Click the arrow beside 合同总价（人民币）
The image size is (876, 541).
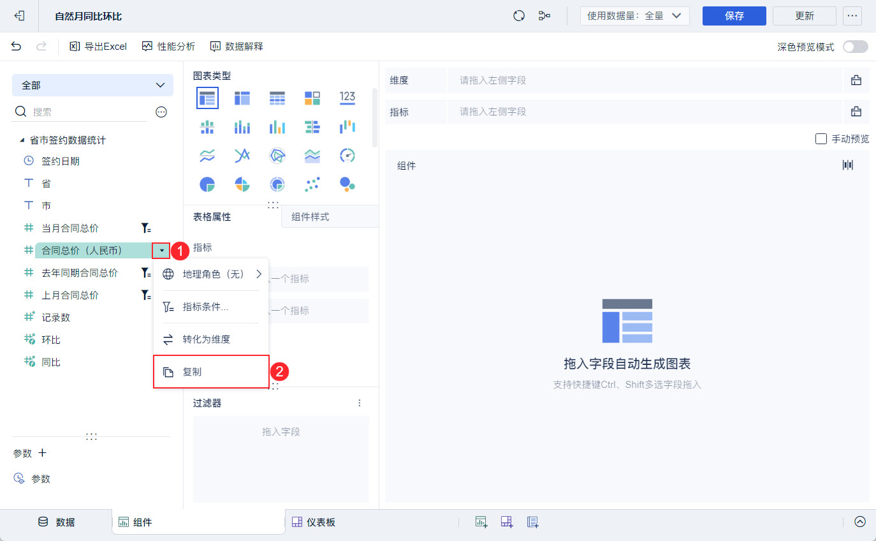pos(162,251)
